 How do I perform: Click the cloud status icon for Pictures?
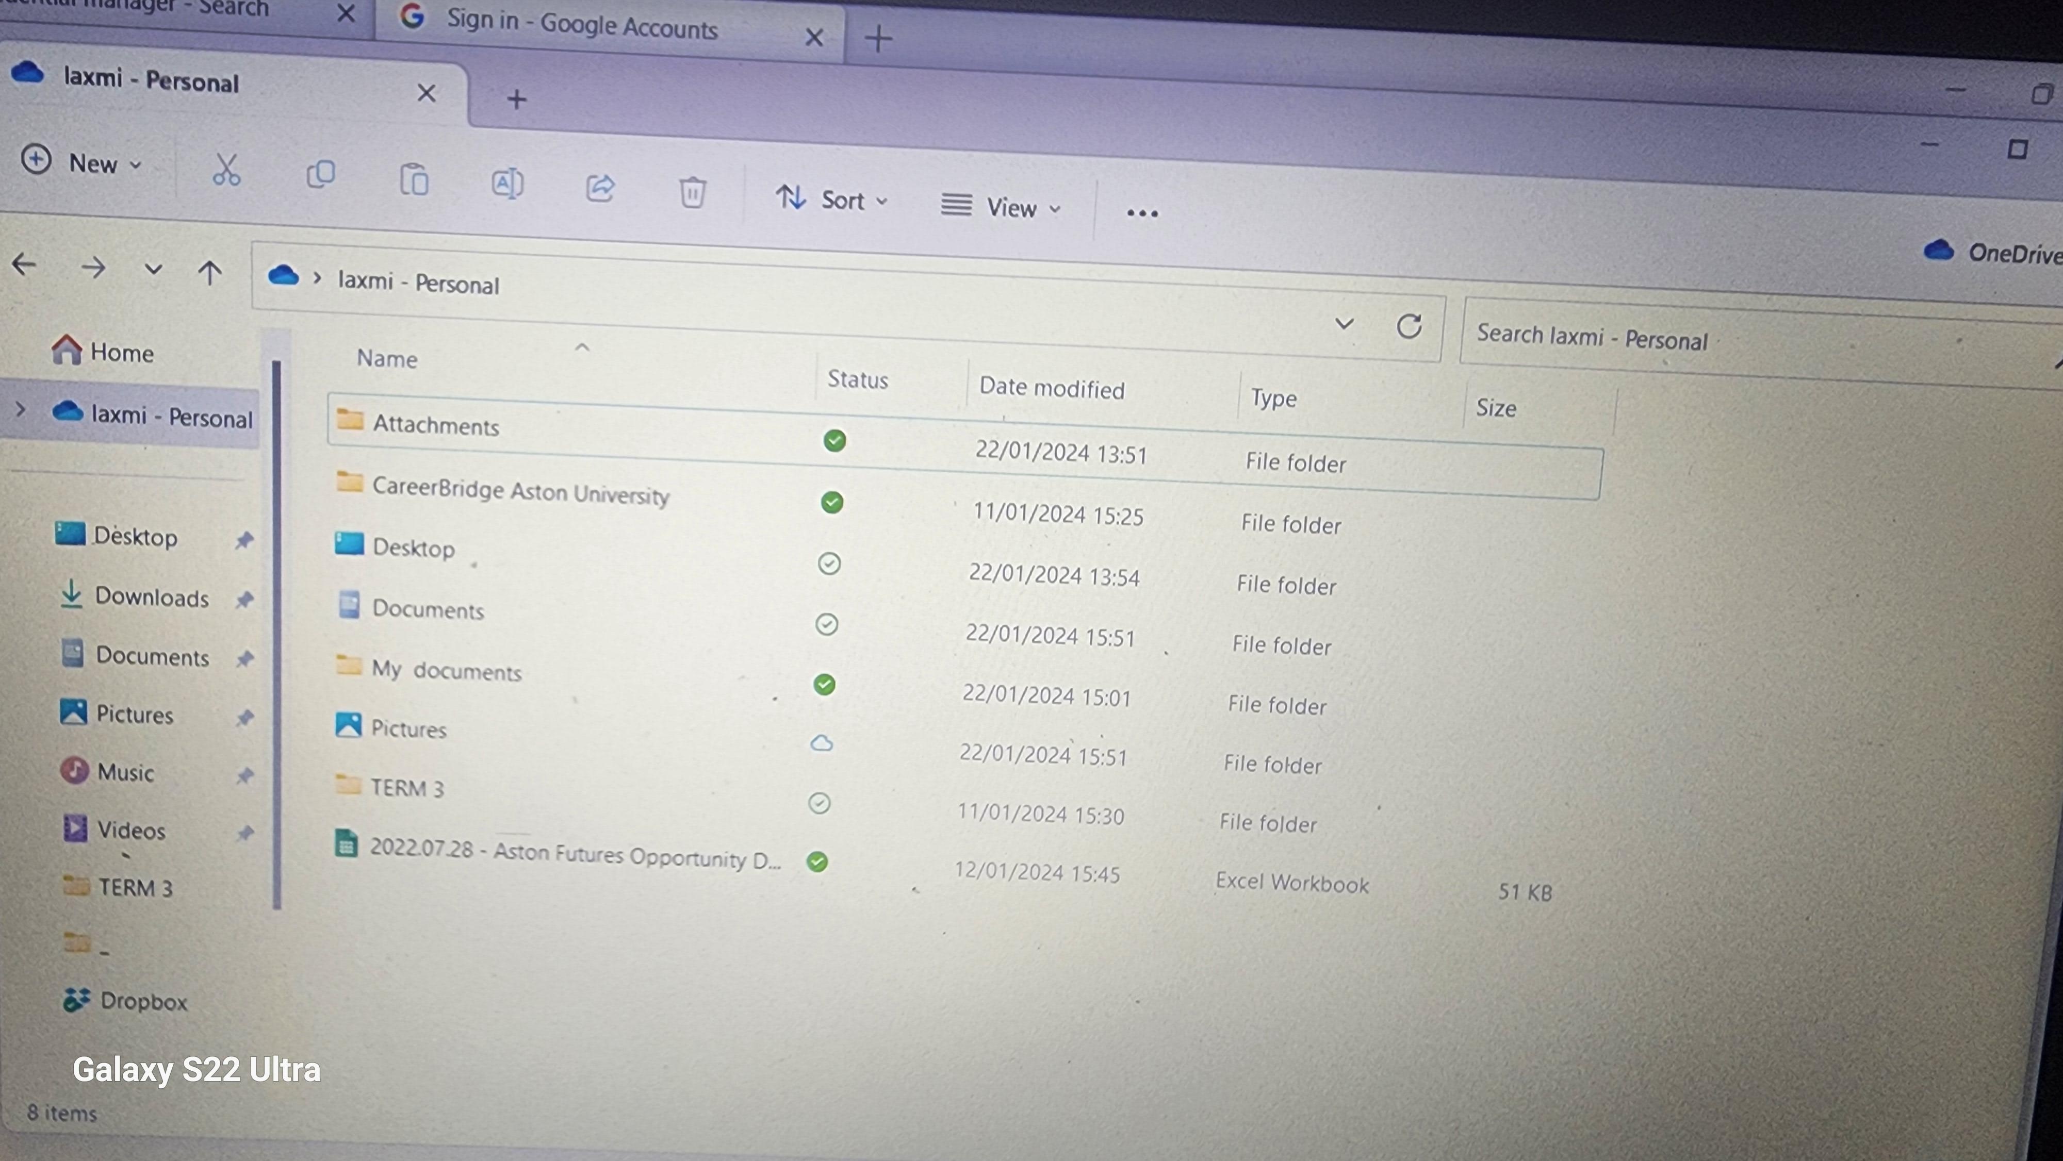(x=822, y=743)
